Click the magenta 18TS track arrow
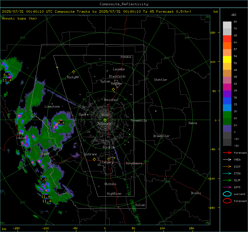The width and height of the screenshot is (248, 232). (227, 187)
